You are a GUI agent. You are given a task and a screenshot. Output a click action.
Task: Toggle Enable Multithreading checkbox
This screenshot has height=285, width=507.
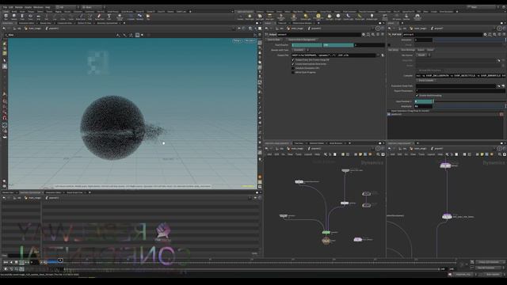pos(417,96)
